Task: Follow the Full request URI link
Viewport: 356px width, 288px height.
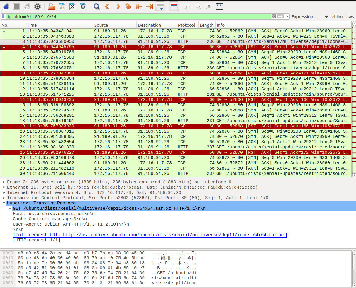Action: [150, 235]
